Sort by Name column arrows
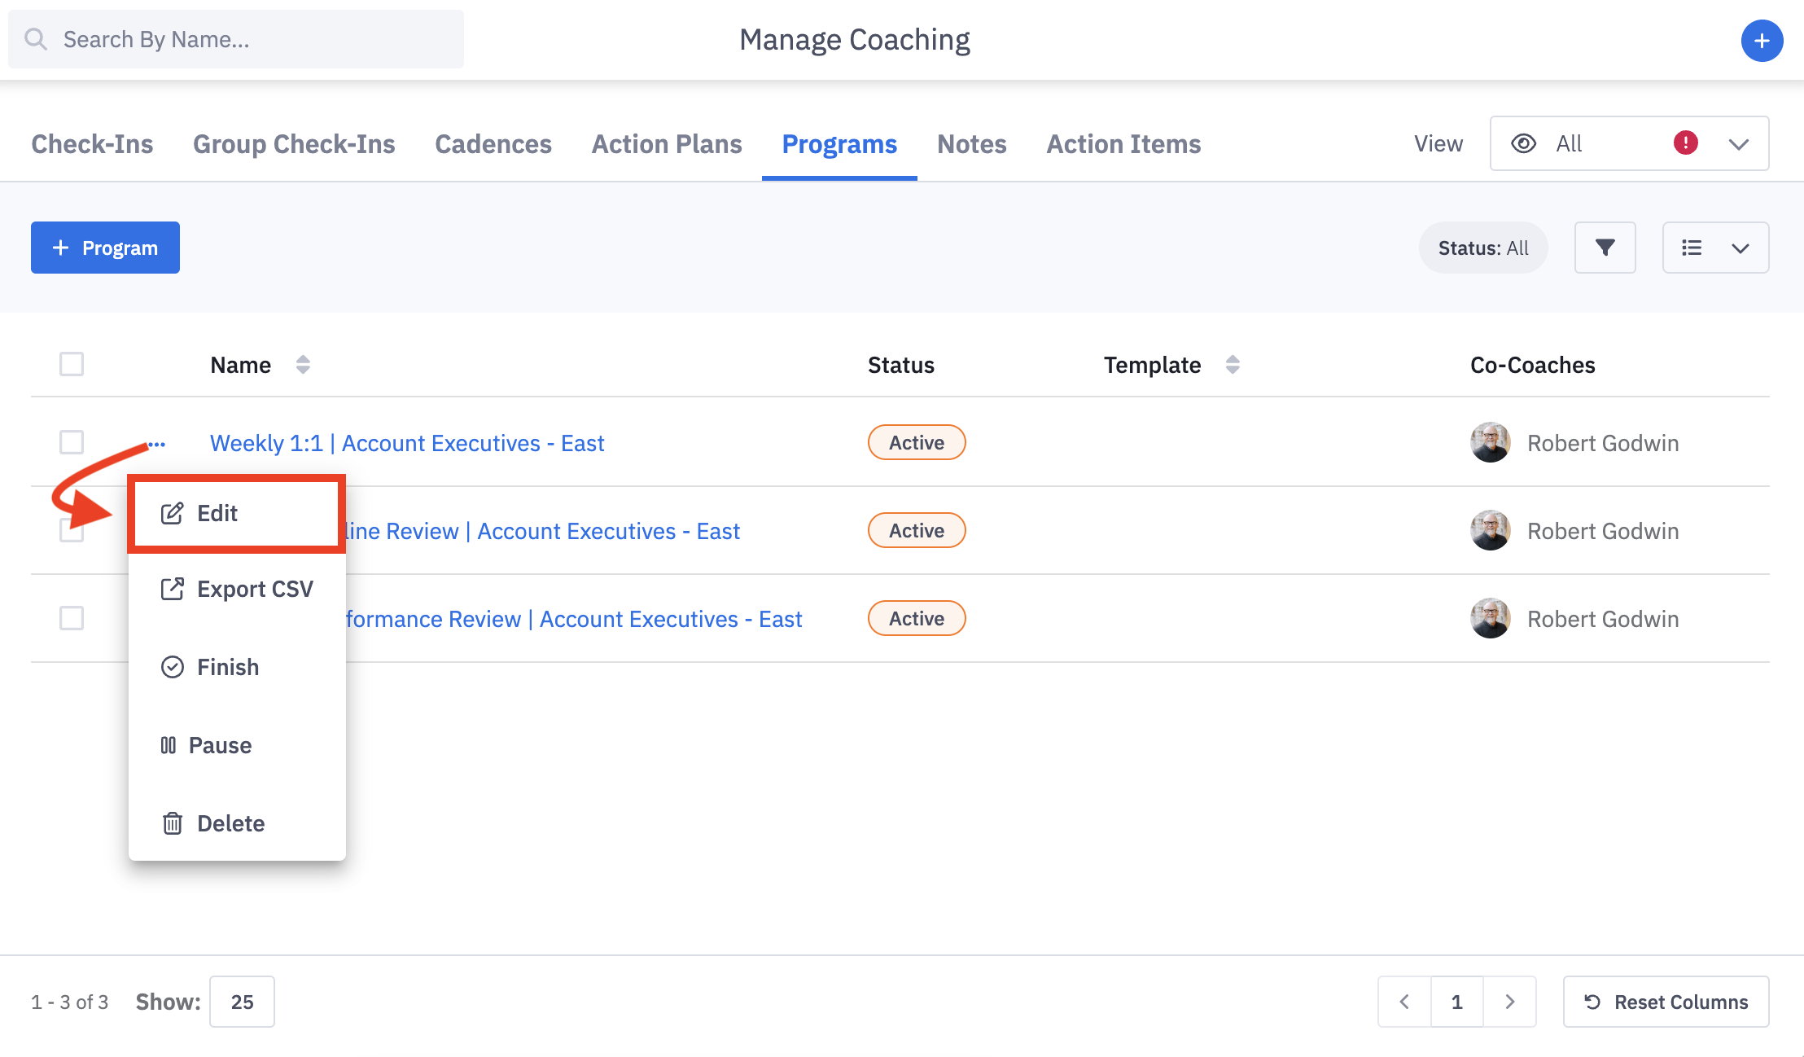 point(303,365)
